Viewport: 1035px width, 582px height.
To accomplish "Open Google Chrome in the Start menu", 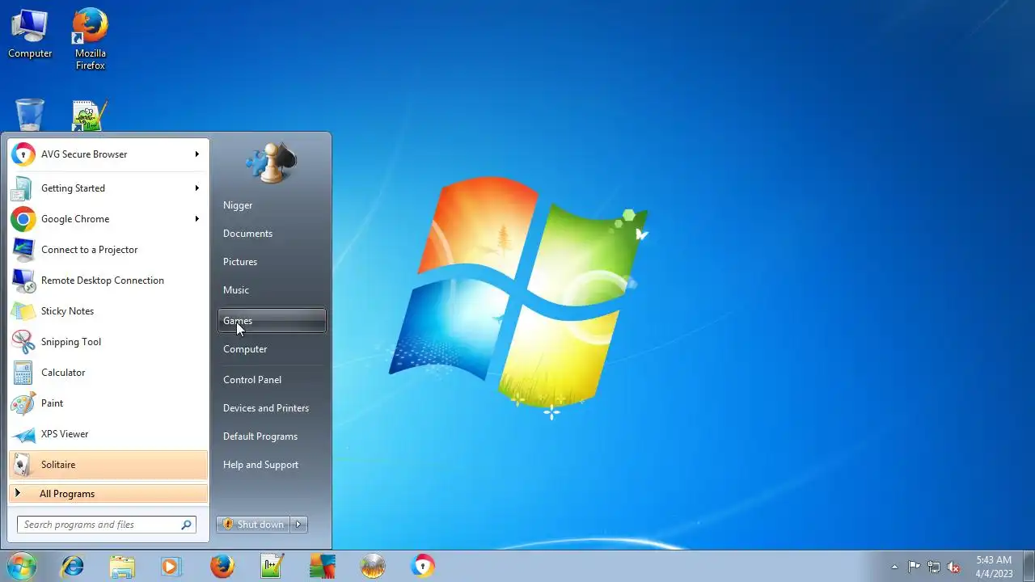I will point(108,219).
